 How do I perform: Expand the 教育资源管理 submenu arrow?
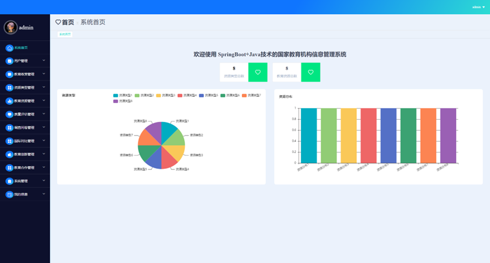pyautogui.click(x=44, y=100)
